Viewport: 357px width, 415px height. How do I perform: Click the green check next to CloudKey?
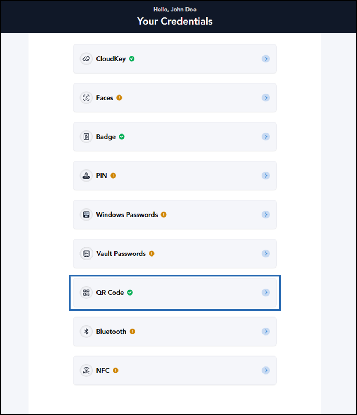point(132,59)
